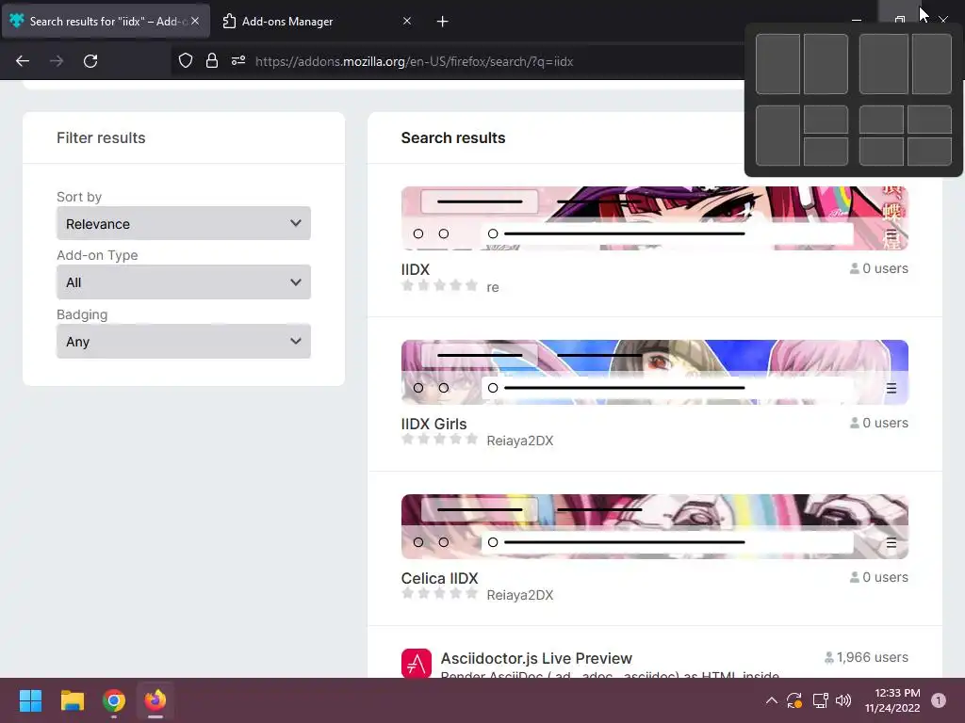The image size is (965, 723).
Task: Open the notification center badge
Action: pyautogui.click(x=938, y=700)
